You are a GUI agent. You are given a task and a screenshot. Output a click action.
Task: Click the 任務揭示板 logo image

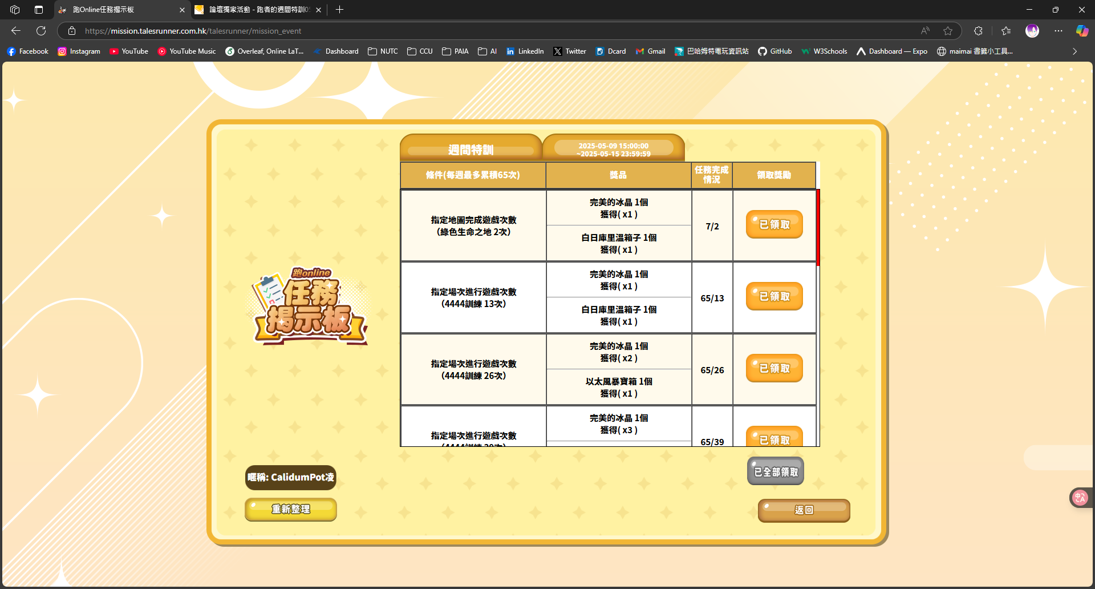tap(309, 307)
